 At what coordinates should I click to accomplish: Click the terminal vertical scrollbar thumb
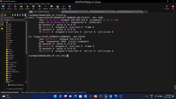coord(175,87)
